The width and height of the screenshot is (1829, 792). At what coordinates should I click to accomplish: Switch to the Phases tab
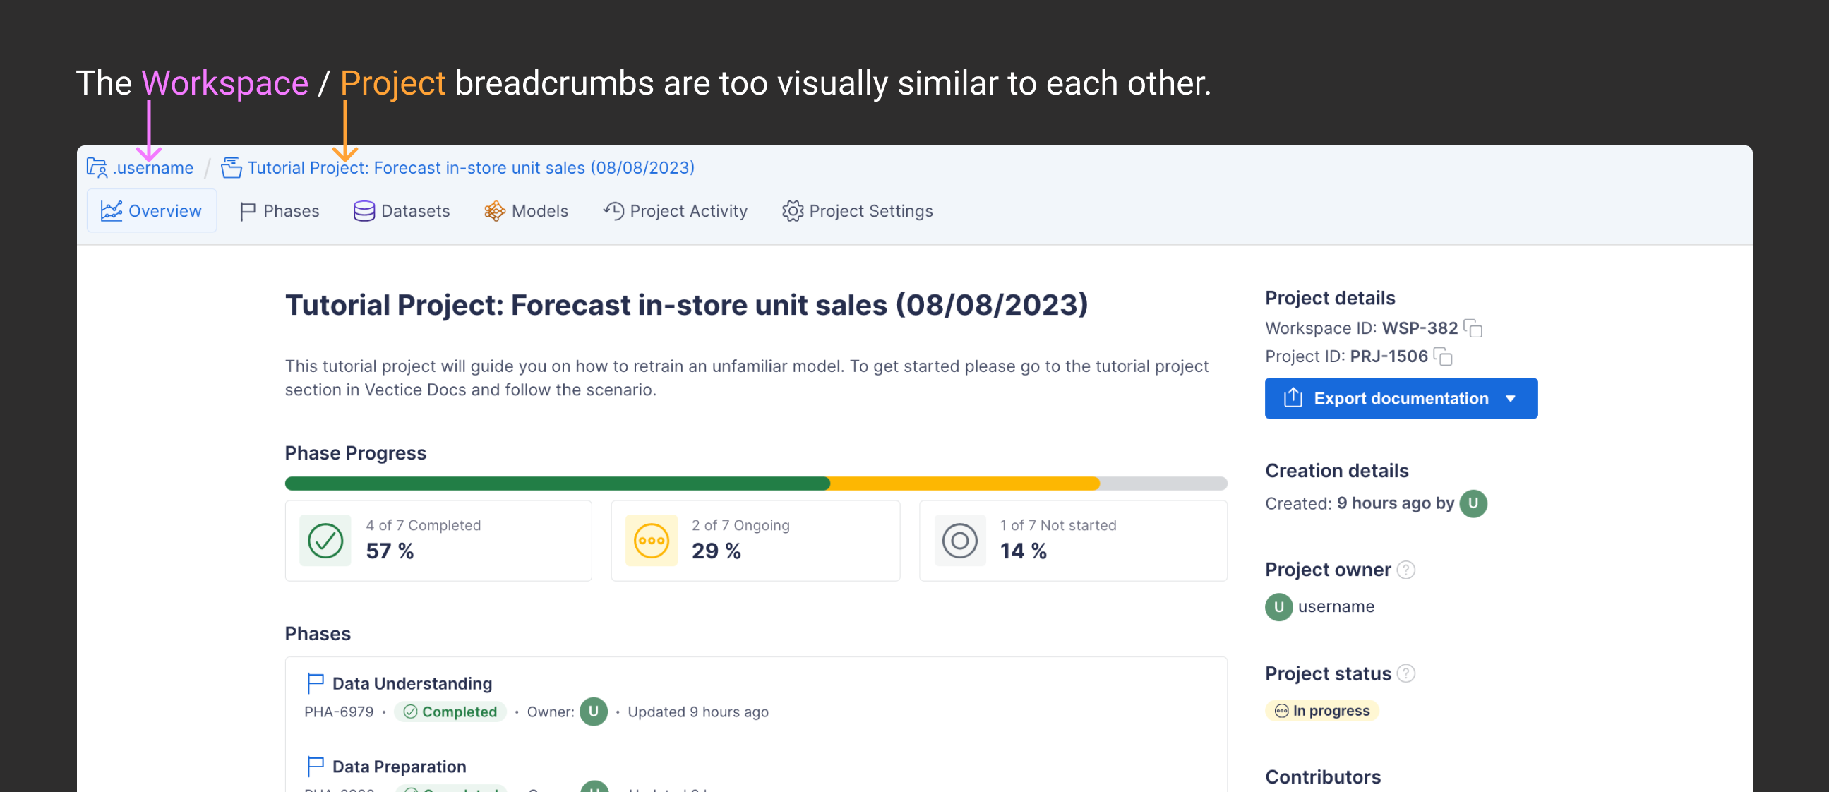(280, 211)
